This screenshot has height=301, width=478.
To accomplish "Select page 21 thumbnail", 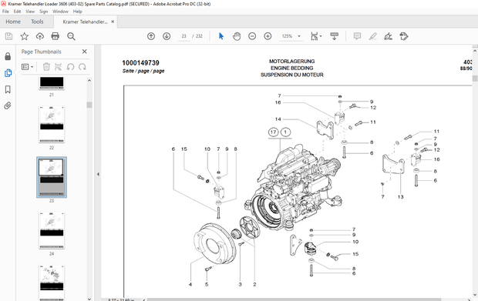I will click(52, 83).
